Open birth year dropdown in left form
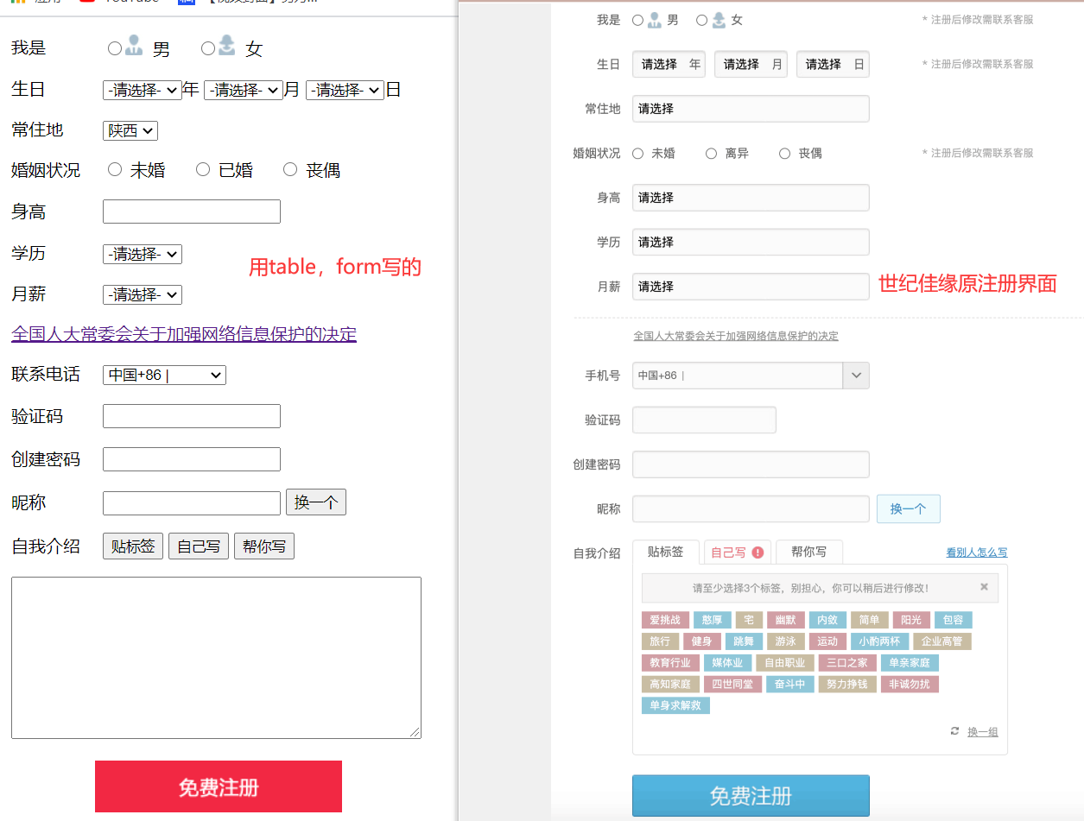 pyautogui.click(x=143, y=90)
